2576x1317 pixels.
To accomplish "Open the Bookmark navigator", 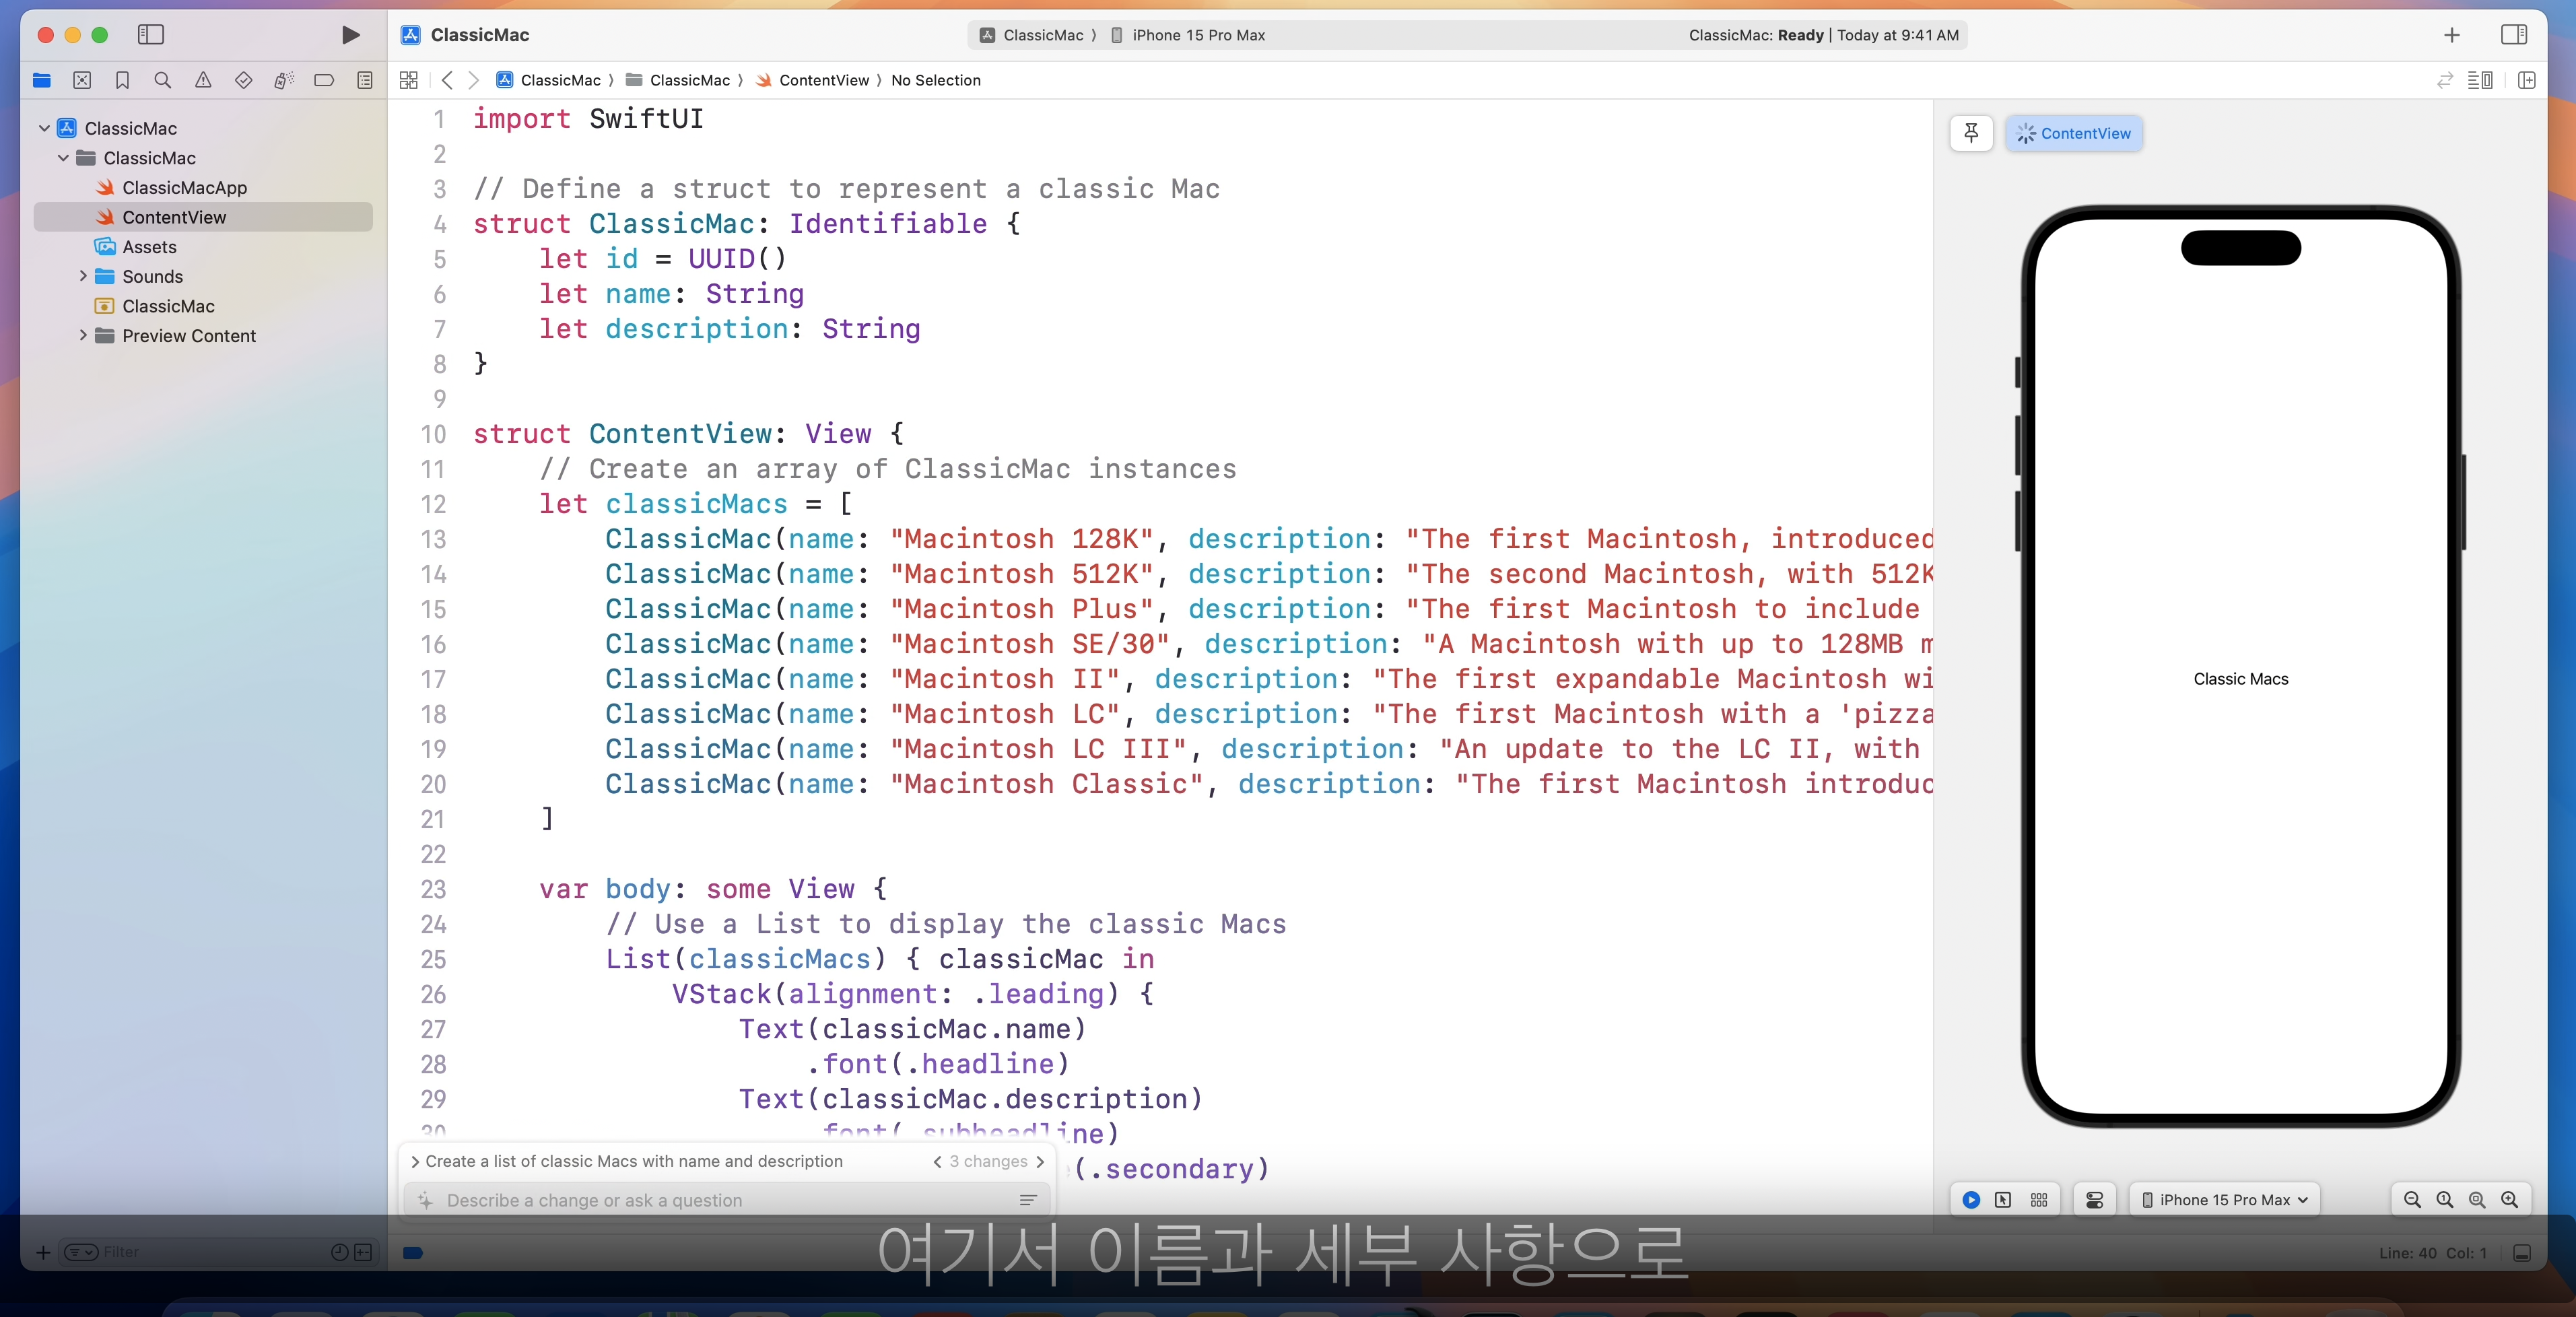I will [x=122, y=80].
